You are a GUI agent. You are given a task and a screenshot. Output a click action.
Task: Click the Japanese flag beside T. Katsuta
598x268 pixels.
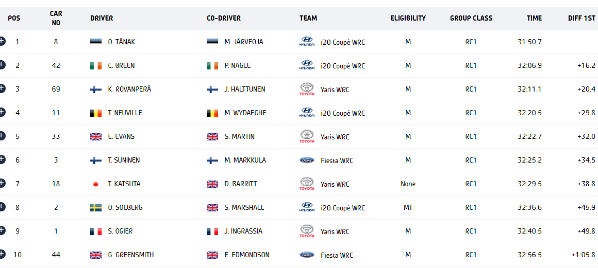click(96, 184)
